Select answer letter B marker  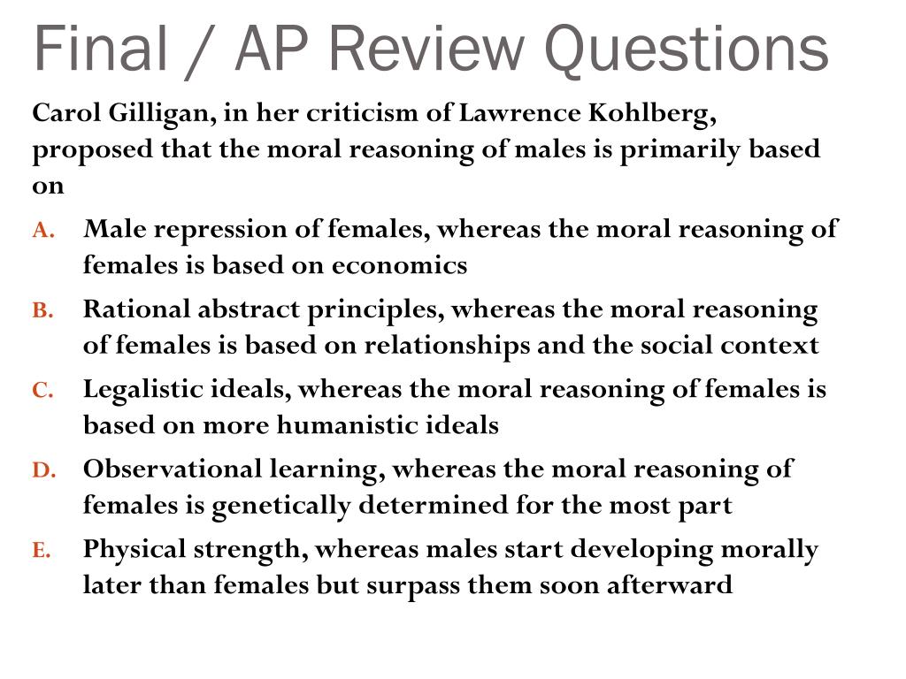point(43,310)
